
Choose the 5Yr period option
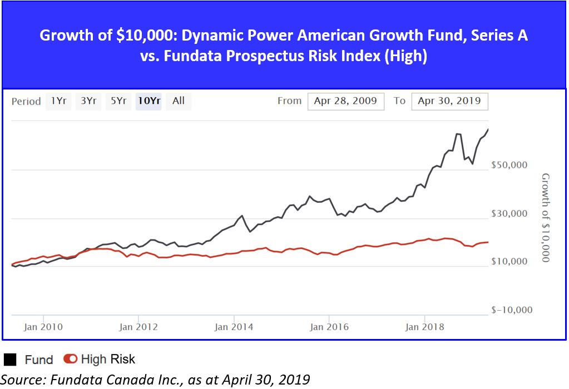pos(118,101)
